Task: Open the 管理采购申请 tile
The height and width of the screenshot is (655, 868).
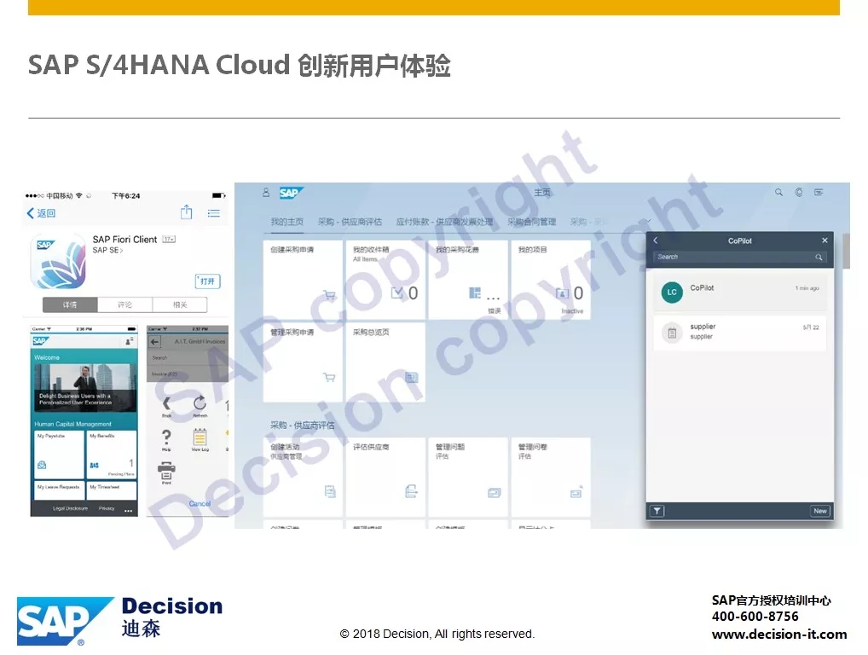Action: (303, 362)
